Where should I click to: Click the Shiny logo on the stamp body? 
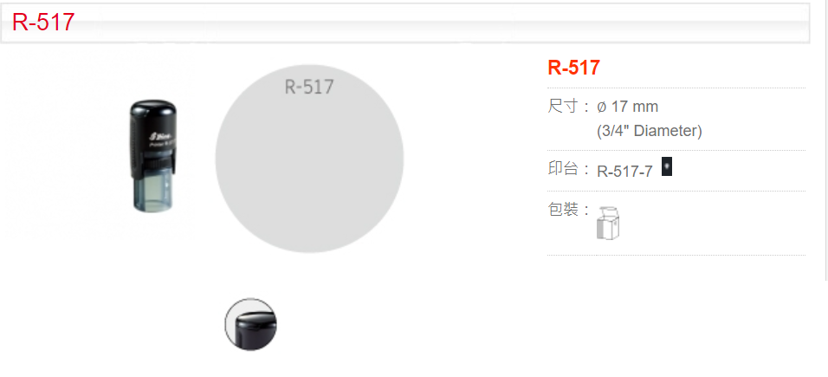[x=156, y=137]
